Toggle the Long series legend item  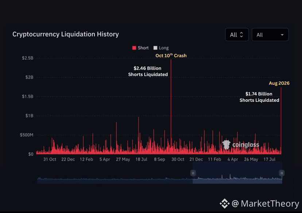(161, 48)
